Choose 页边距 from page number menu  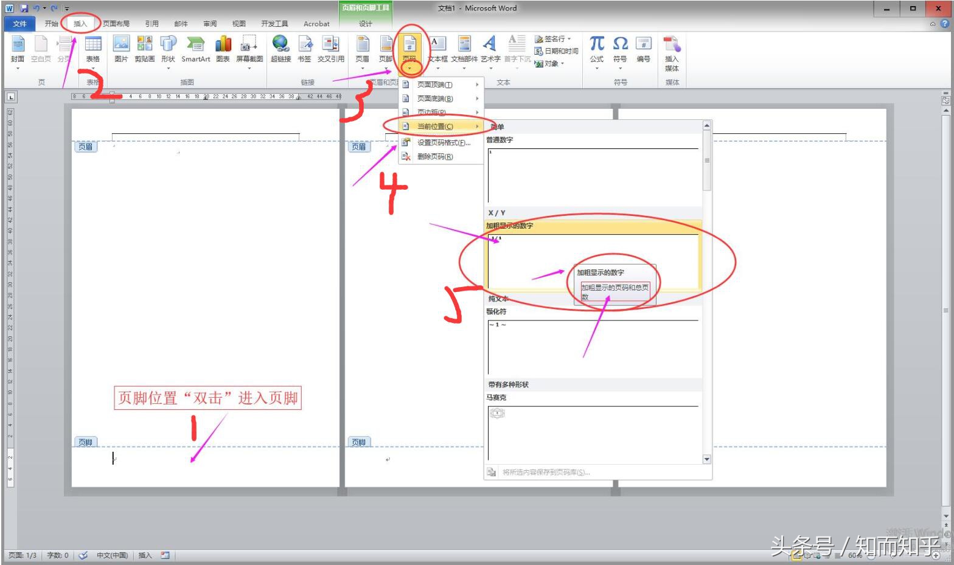pos(441,113)
